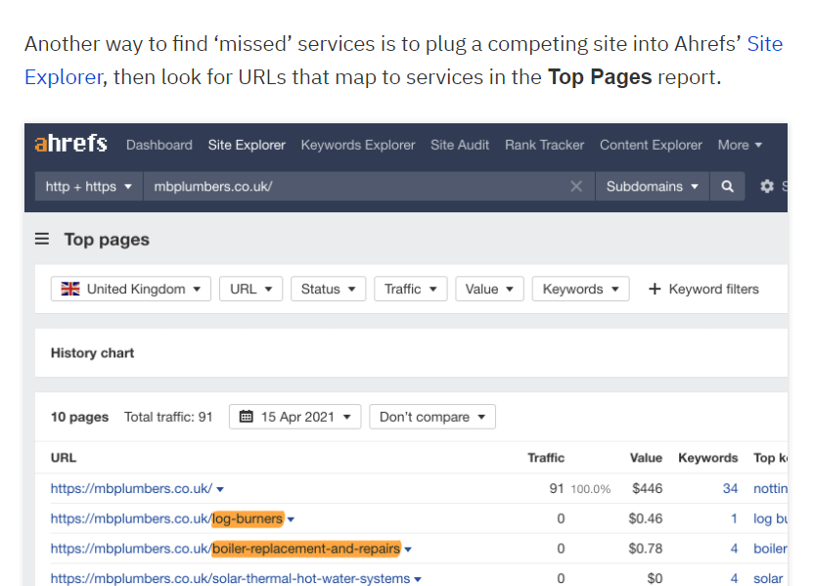Click keywords count 1 in the log-burners row
814x586 pixels.
pos(734,518)
